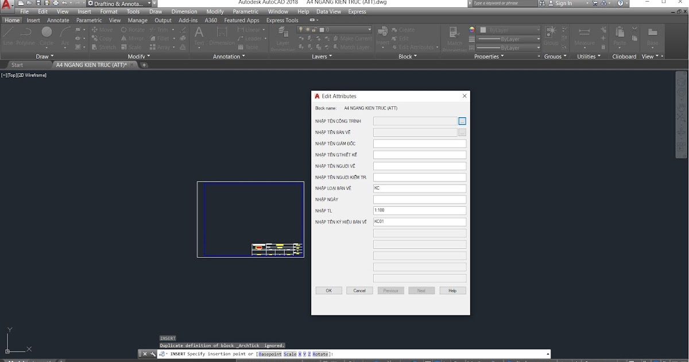Screen dimensions: 689x362
Task: Click OK in Edit Attributes dialog
Action: point(329,291)
